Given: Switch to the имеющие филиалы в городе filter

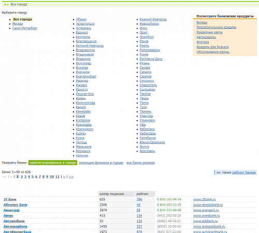Looking at the screenshot, I should [101, 163].
